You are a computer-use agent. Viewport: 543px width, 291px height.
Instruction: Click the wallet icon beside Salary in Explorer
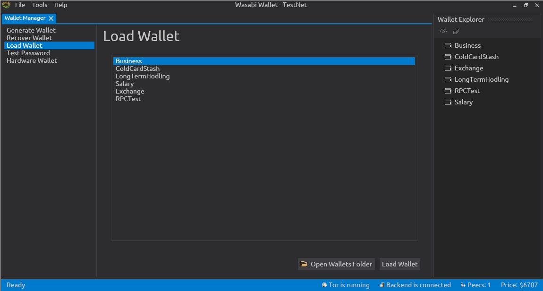click(448, 102)
